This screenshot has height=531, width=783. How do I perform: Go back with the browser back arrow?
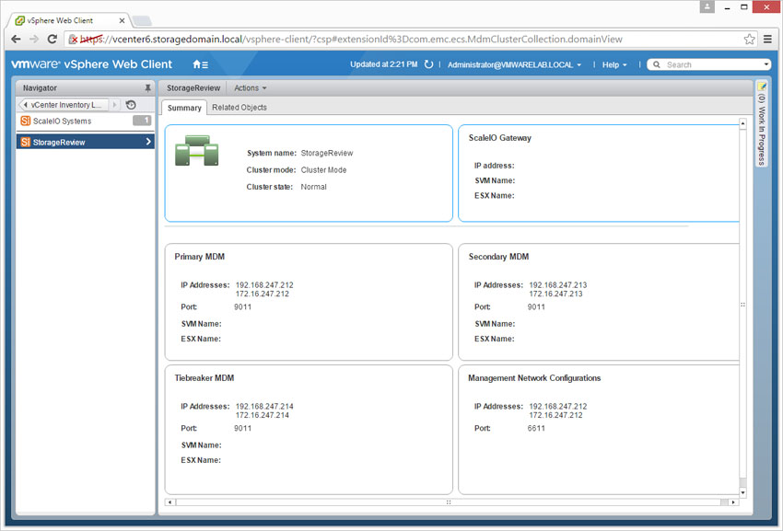tap(16, 39)
